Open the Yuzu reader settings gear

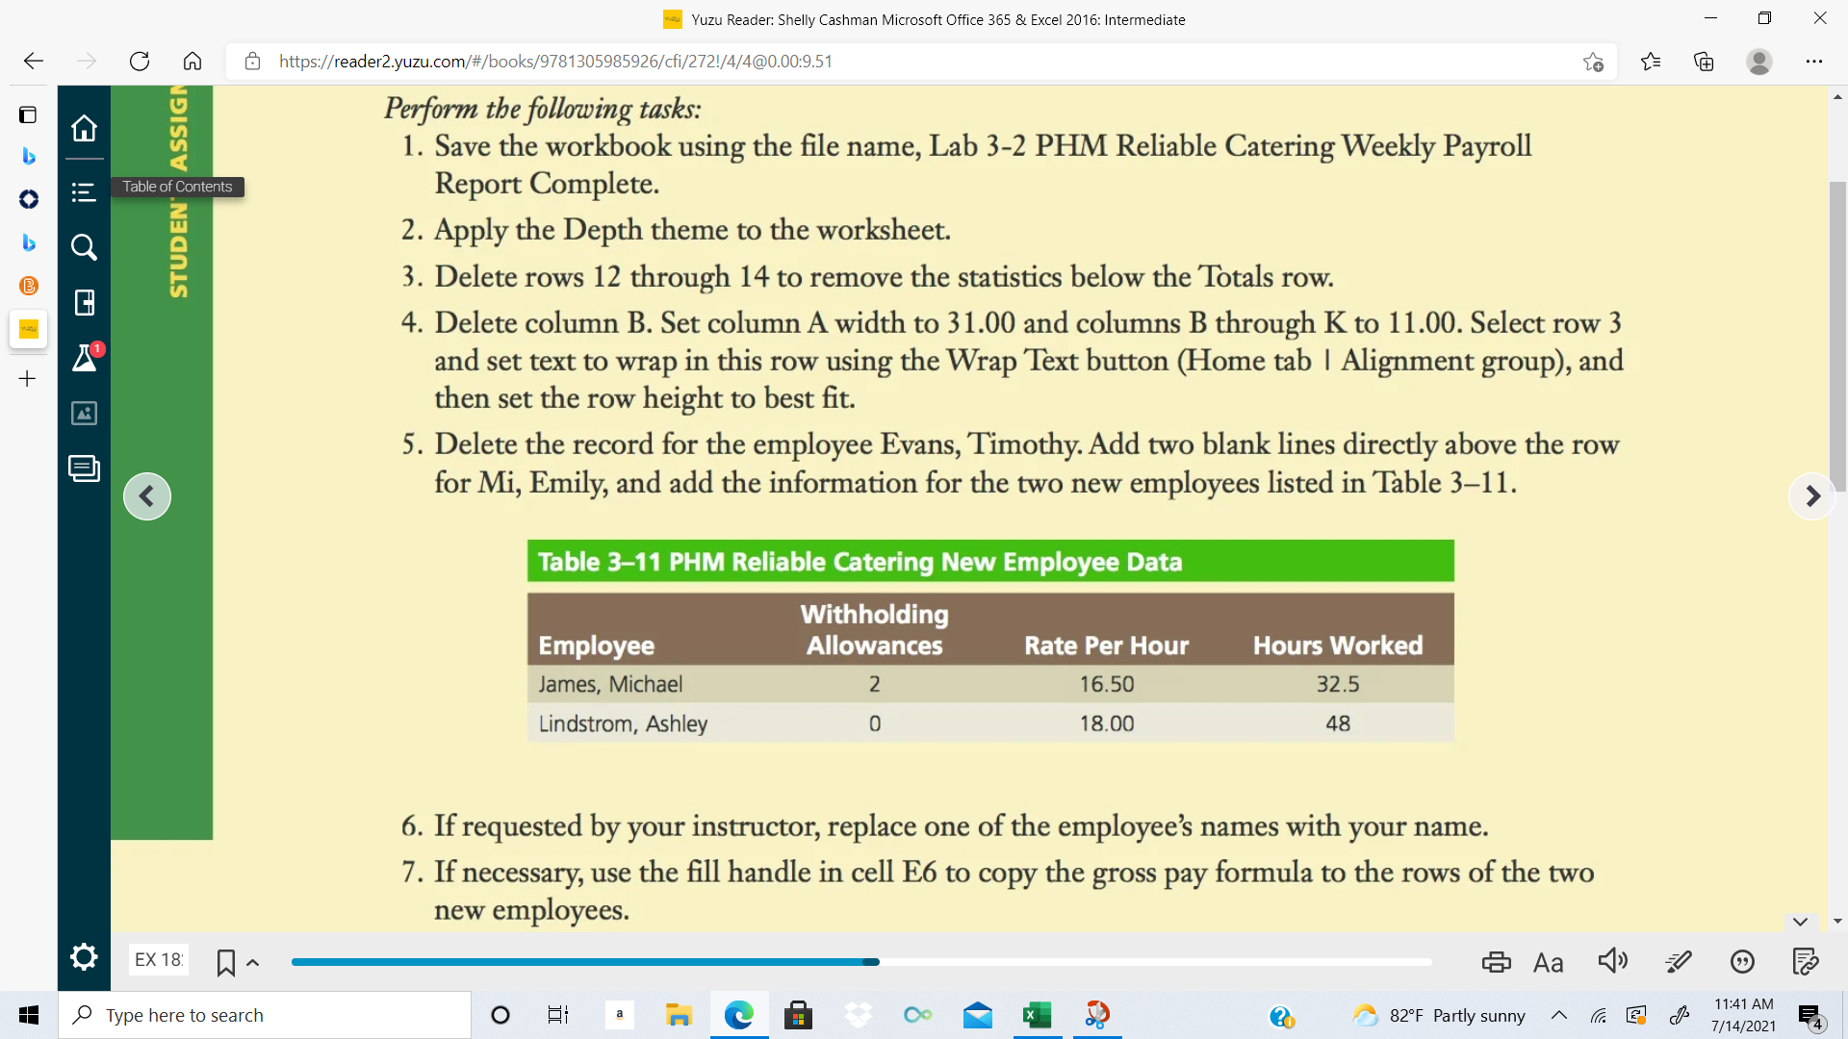click(x=84, y=957)
